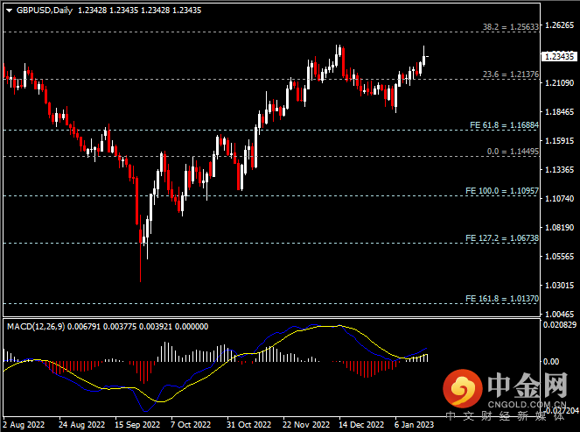Select the 23.6 = 1.21376 Fibonacci level
This screenshot has height=432, width=580.
click(510, 74)
